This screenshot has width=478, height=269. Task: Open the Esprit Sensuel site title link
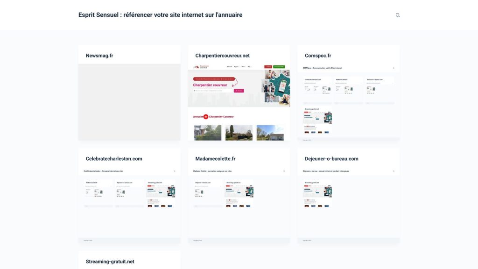[160, 15]
